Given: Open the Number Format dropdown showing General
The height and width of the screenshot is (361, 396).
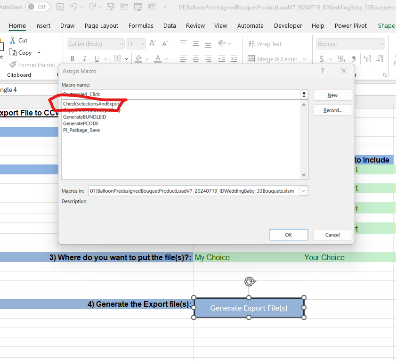Looking at the screenshot, I should pos(350,43).
